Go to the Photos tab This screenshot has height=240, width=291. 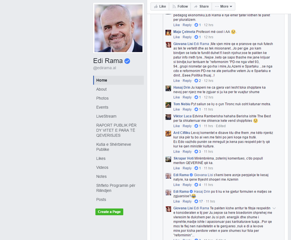click(102, 98)
